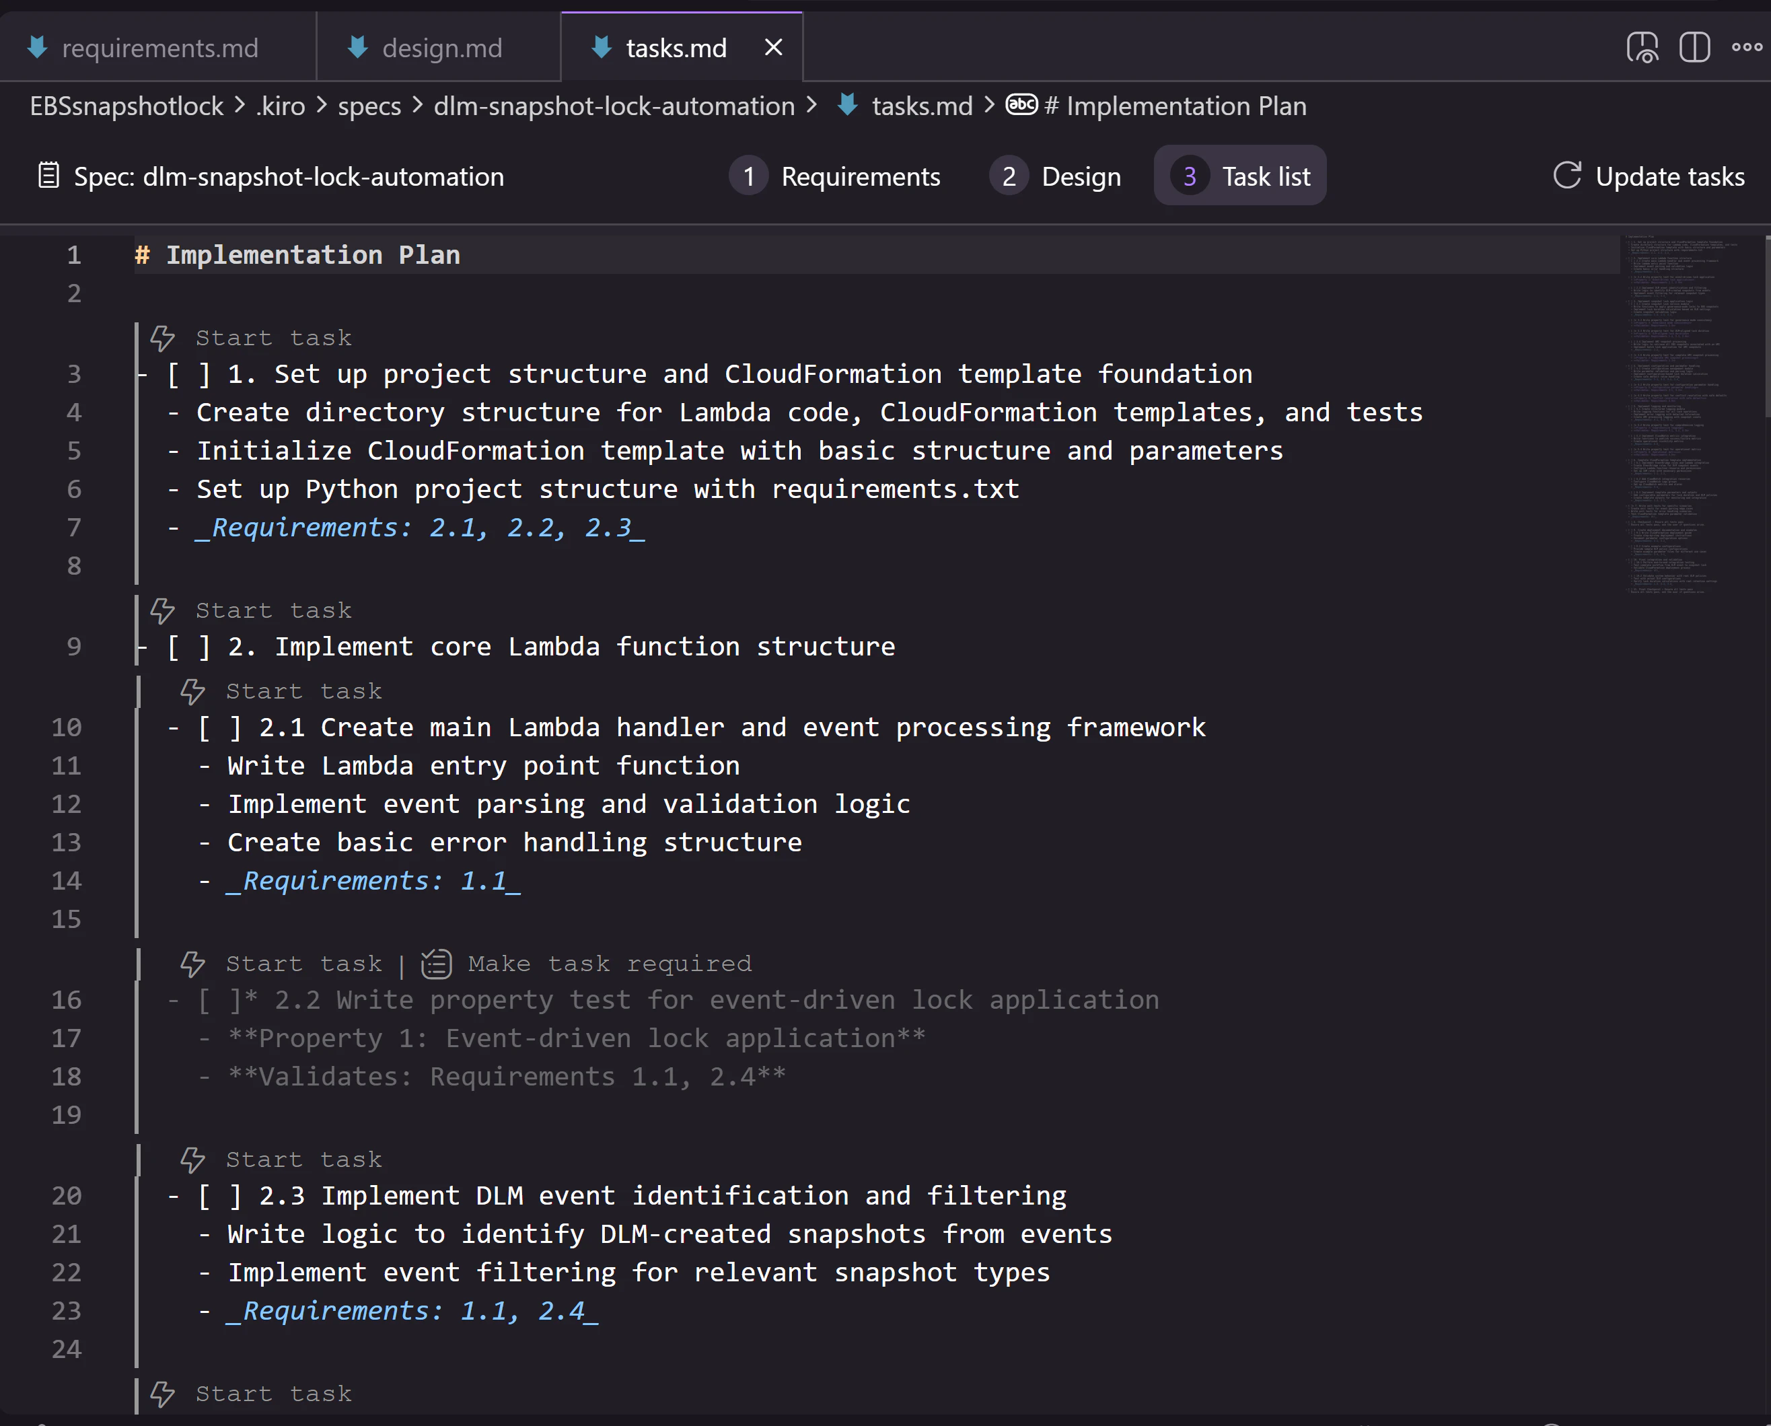Click the breadcrumb markdown icon before tasks.md

pyautogui.click(x=848, y=105)
